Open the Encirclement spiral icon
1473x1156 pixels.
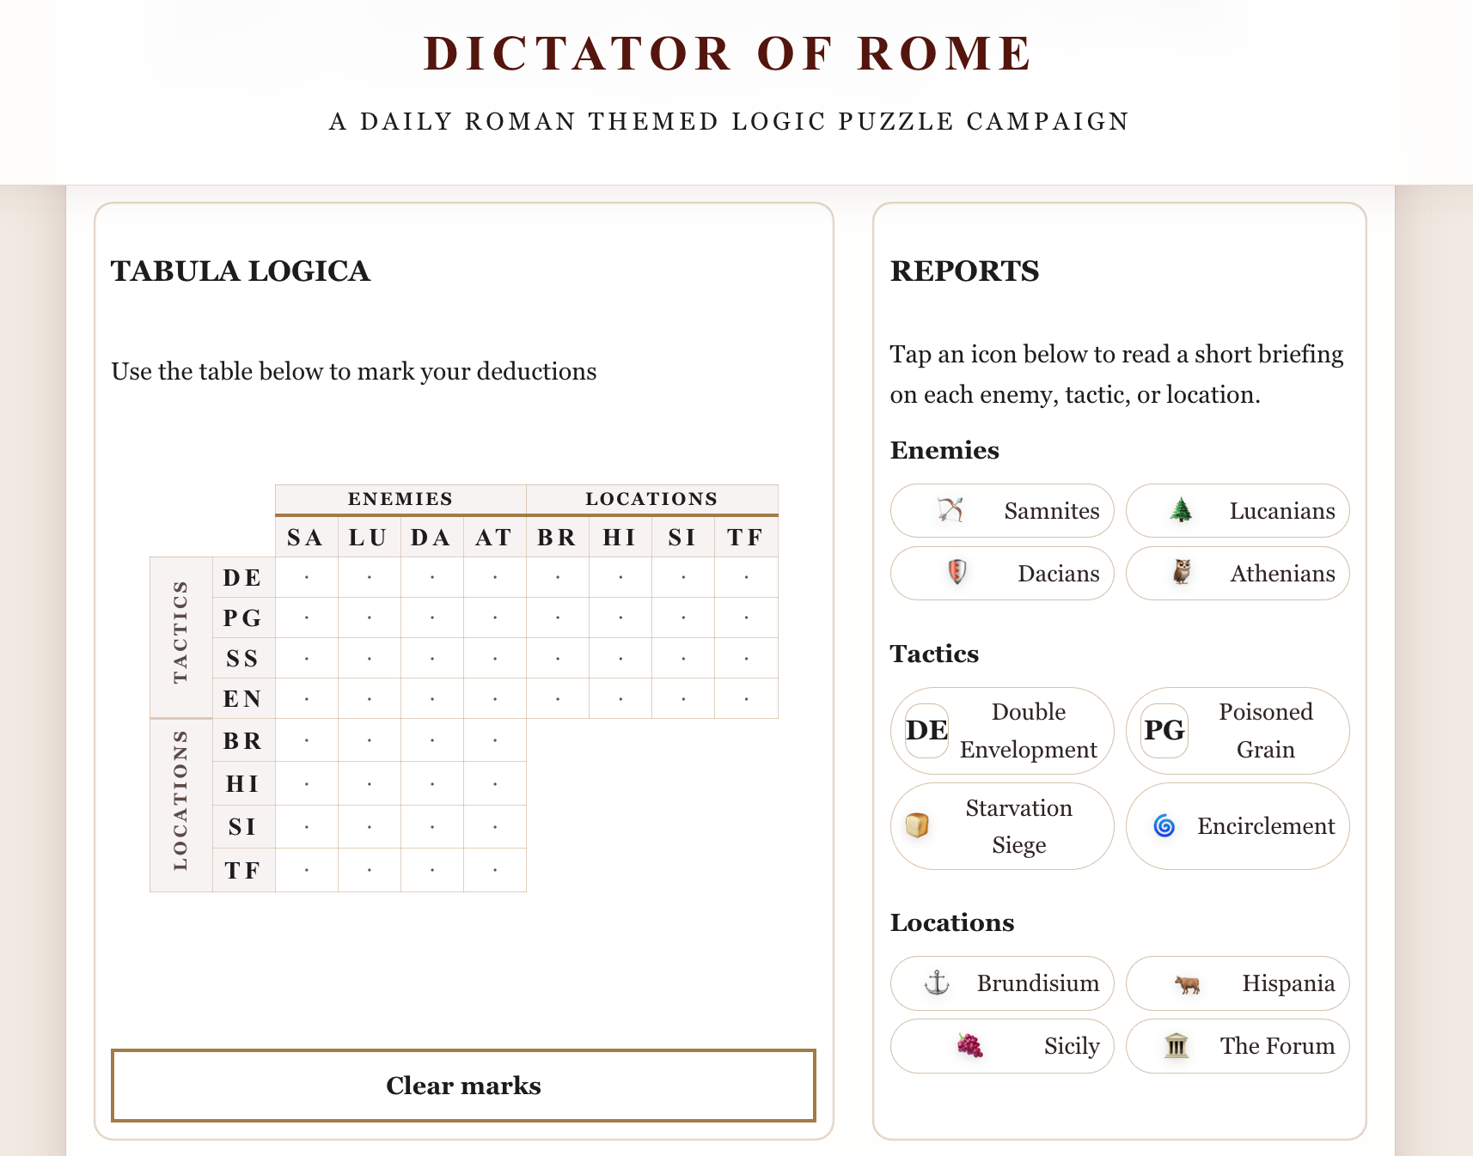[1164, 825]
